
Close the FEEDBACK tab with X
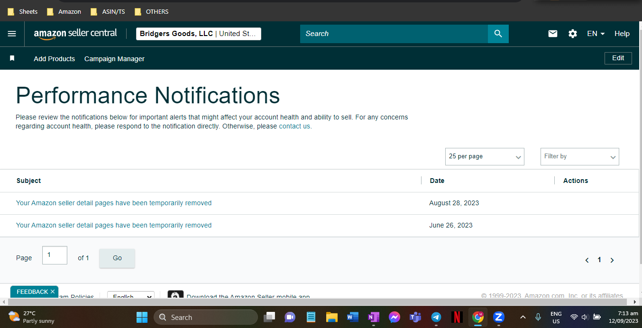53,292
